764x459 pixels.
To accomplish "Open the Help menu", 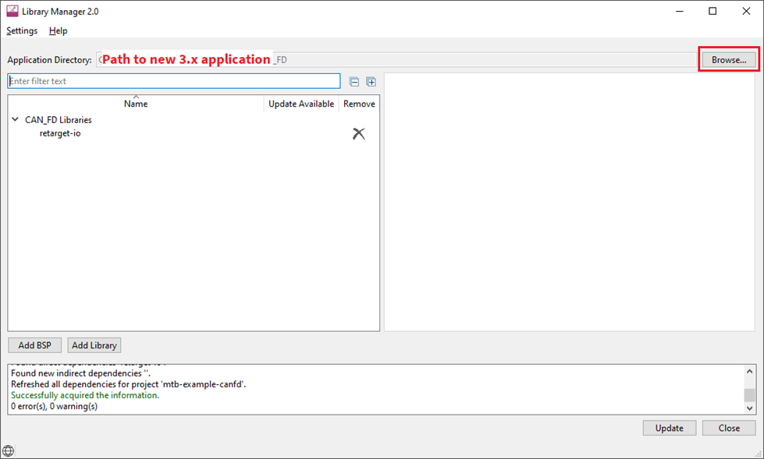I will point(58,30).
